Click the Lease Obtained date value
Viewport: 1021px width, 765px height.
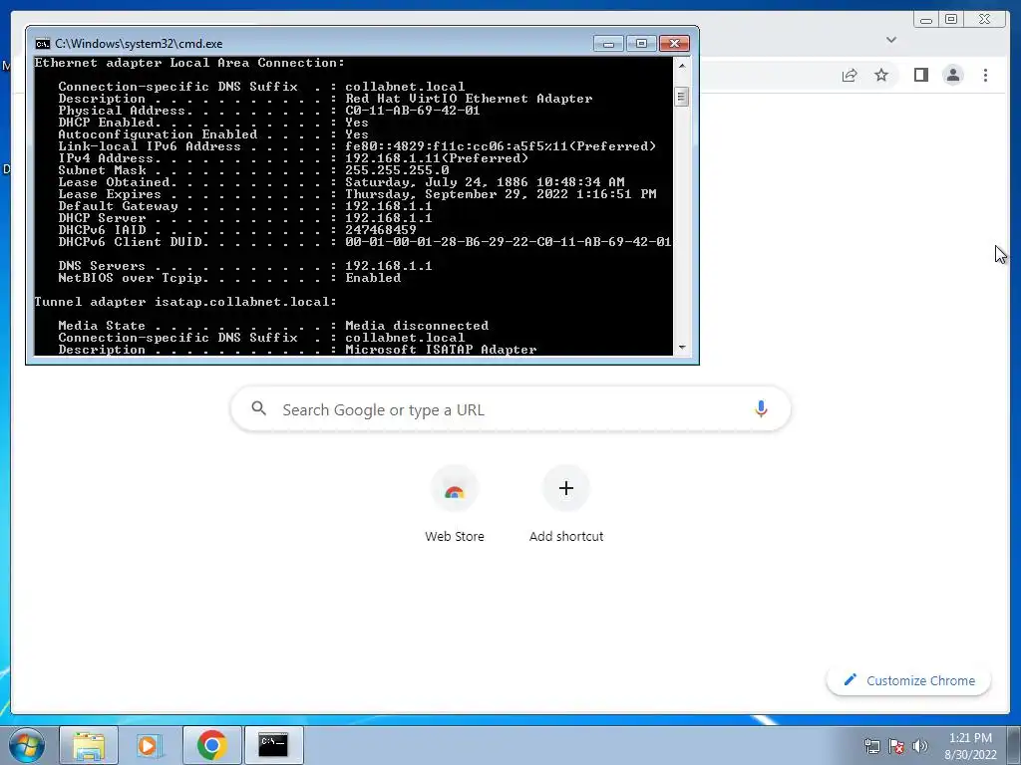[485, 182]
